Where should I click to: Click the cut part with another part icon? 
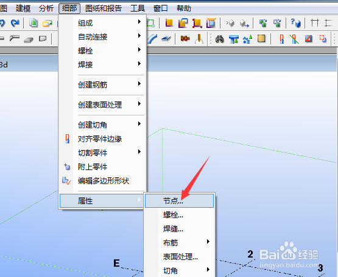pos(323,39)
